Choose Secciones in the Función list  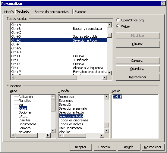pyautogui.click(x=66, y=101)
